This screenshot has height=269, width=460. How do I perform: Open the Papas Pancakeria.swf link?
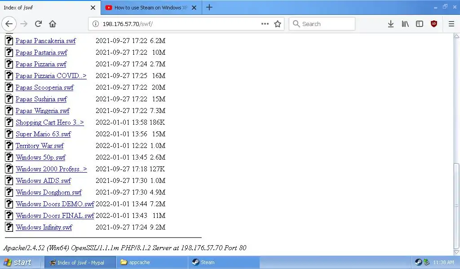click(46, 41)
